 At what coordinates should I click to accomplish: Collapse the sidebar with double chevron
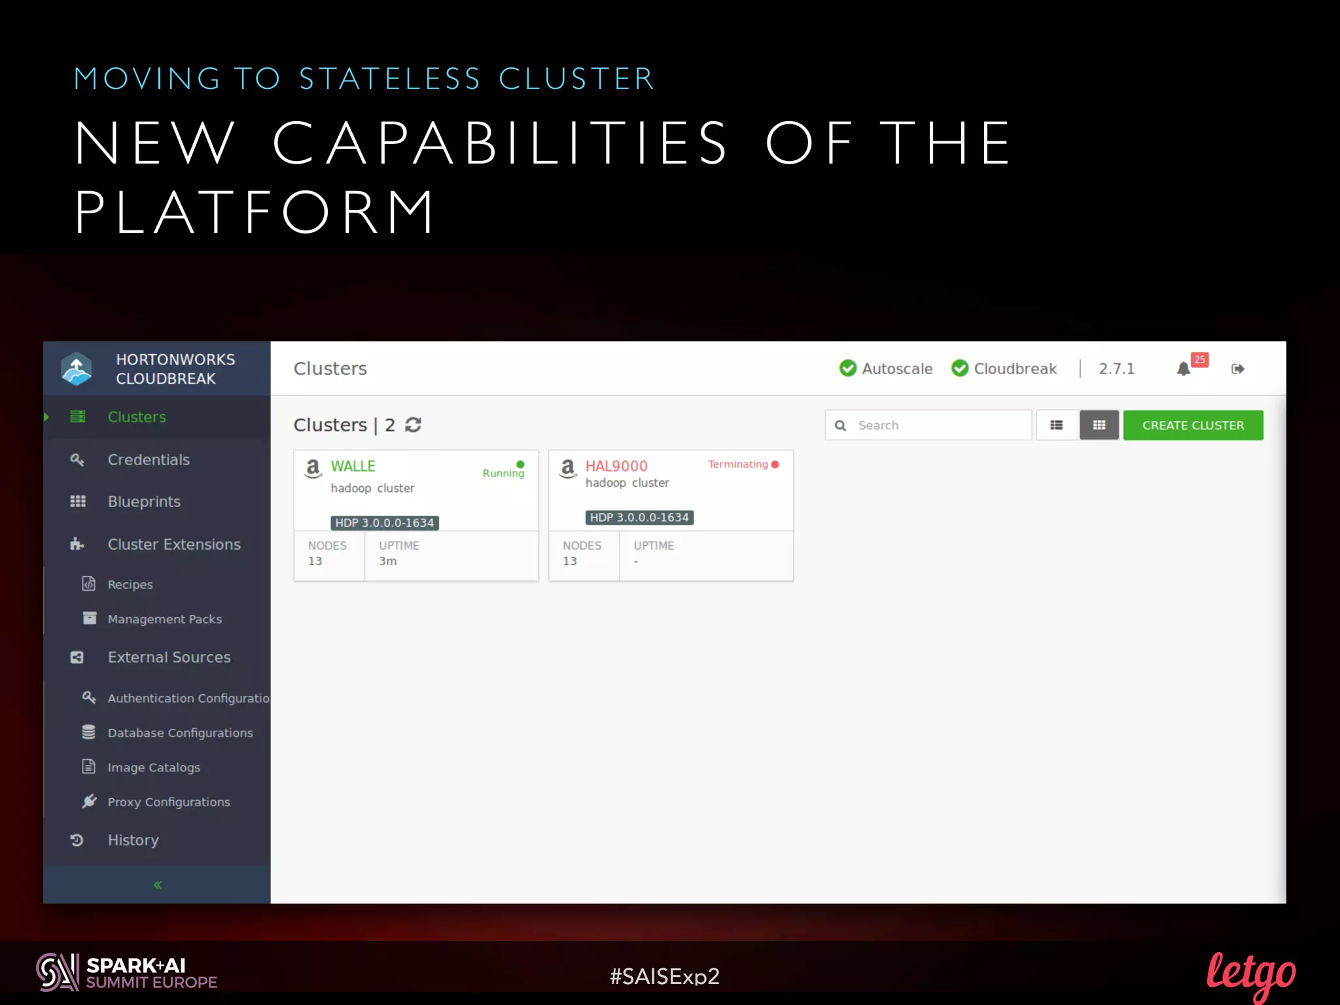158,885
